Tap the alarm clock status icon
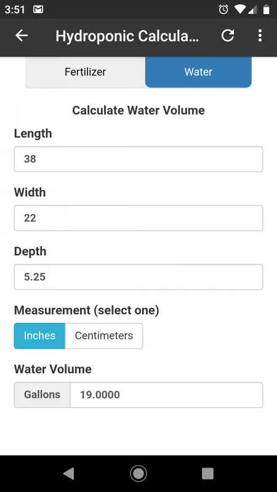277x492 pixels. pos(223,10)
